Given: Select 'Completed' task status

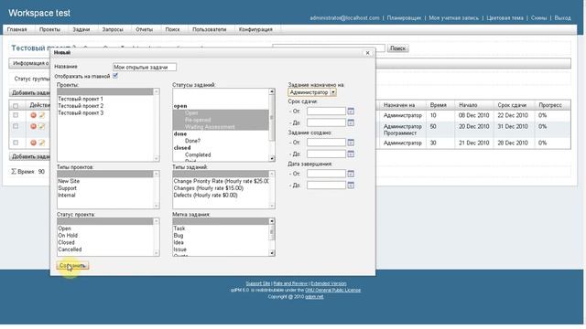Looking at the screenshot, I should pos(198,154).
